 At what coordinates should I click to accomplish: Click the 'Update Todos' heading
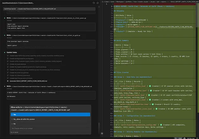(x=12, y=52)
